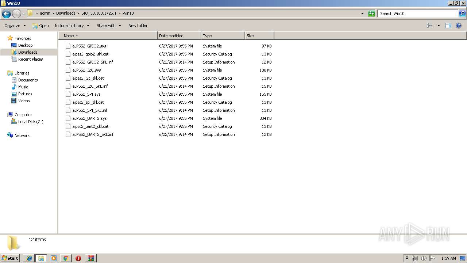Click Downloads in the address breadcrumb
This screenshot has height=263, width=467.
click(x=66, y=14)
